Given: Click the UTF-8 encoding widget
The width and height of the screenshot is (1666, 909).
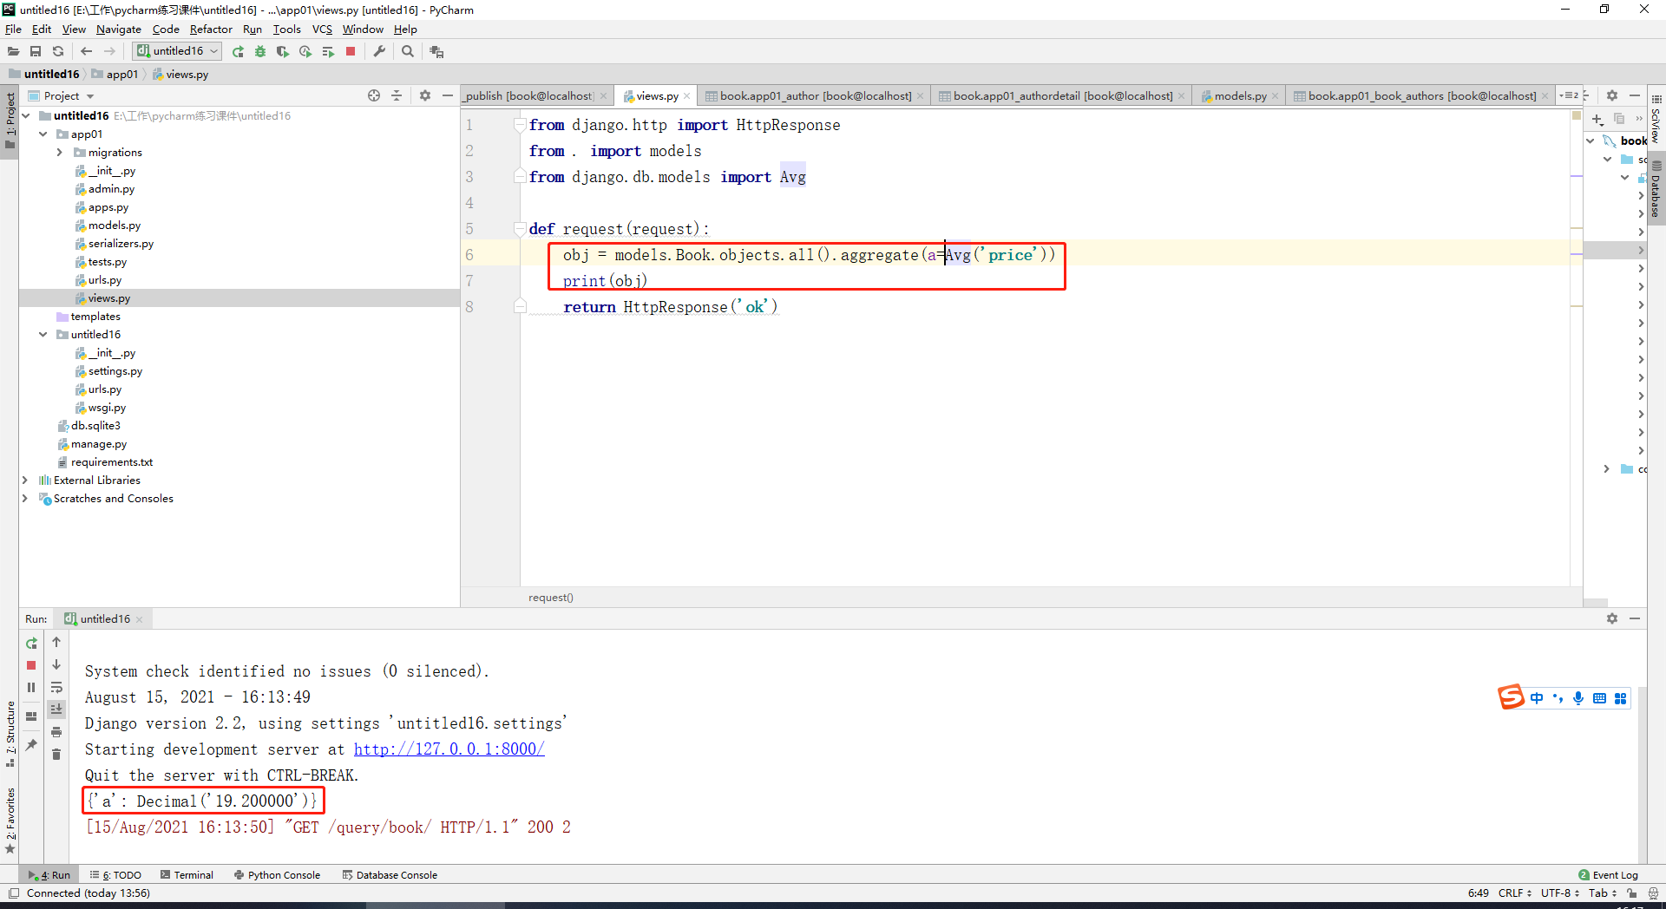Looking at the screenshot, I should point(1559,893).
